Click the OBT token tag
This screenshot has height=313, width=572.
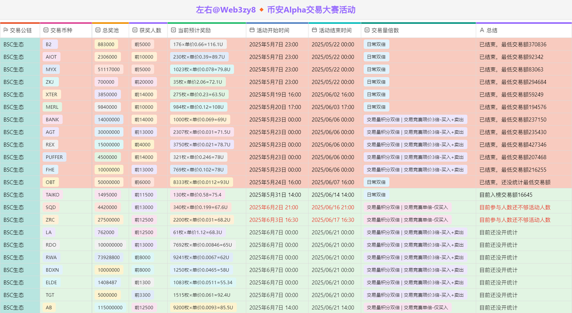pyautogui.click(x=50, y=182)
